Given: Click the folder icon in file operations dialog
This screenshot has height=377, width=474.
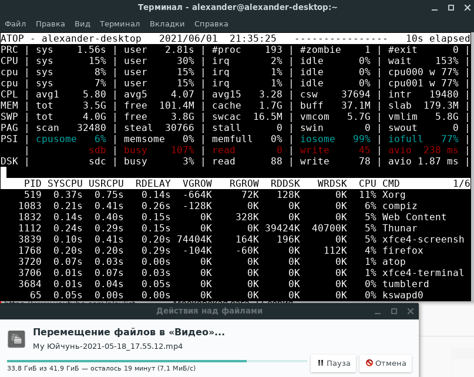Looking at the screenshot, I should point(16,339).
